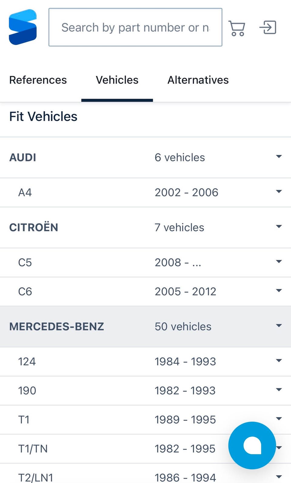Select the Vehicles tab
Image resolution: width=291 pixels, height=483 pixels.
point(117,80)
